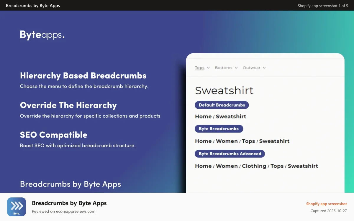This screenshot has height=221, width=354.
Task: Click Sweatshirt in the default breadcrumb trail
Action: pyautogui.click(x=231, y=116)
